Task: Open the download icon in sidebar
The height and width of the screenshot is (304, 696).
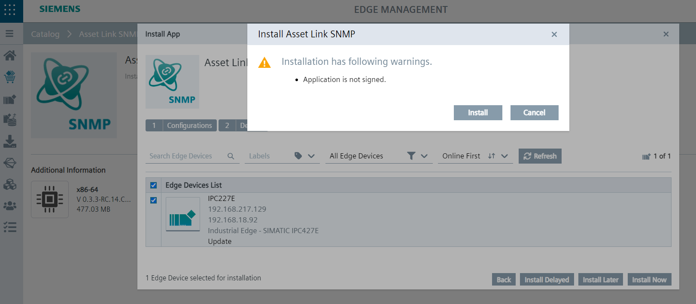Action: 10,142
